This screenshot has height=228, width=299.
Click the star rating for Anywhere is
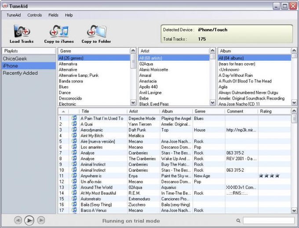click(269, 176)
